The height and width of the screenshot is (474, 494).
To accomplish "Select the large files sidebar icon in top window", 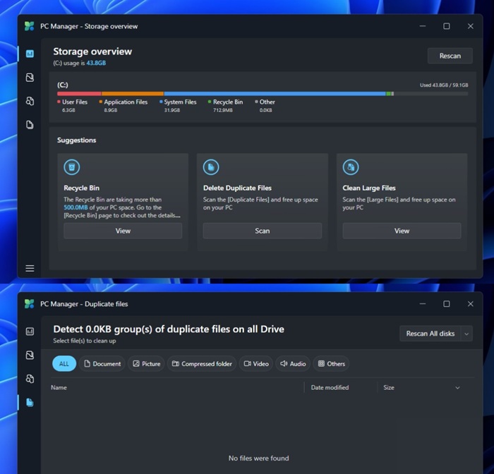I will coord(30,101).
